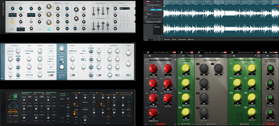The width and height of the screenshot is (279, 126).
Task: Click the Frequency Shifter Freq knob
Action: click(237, 83)
